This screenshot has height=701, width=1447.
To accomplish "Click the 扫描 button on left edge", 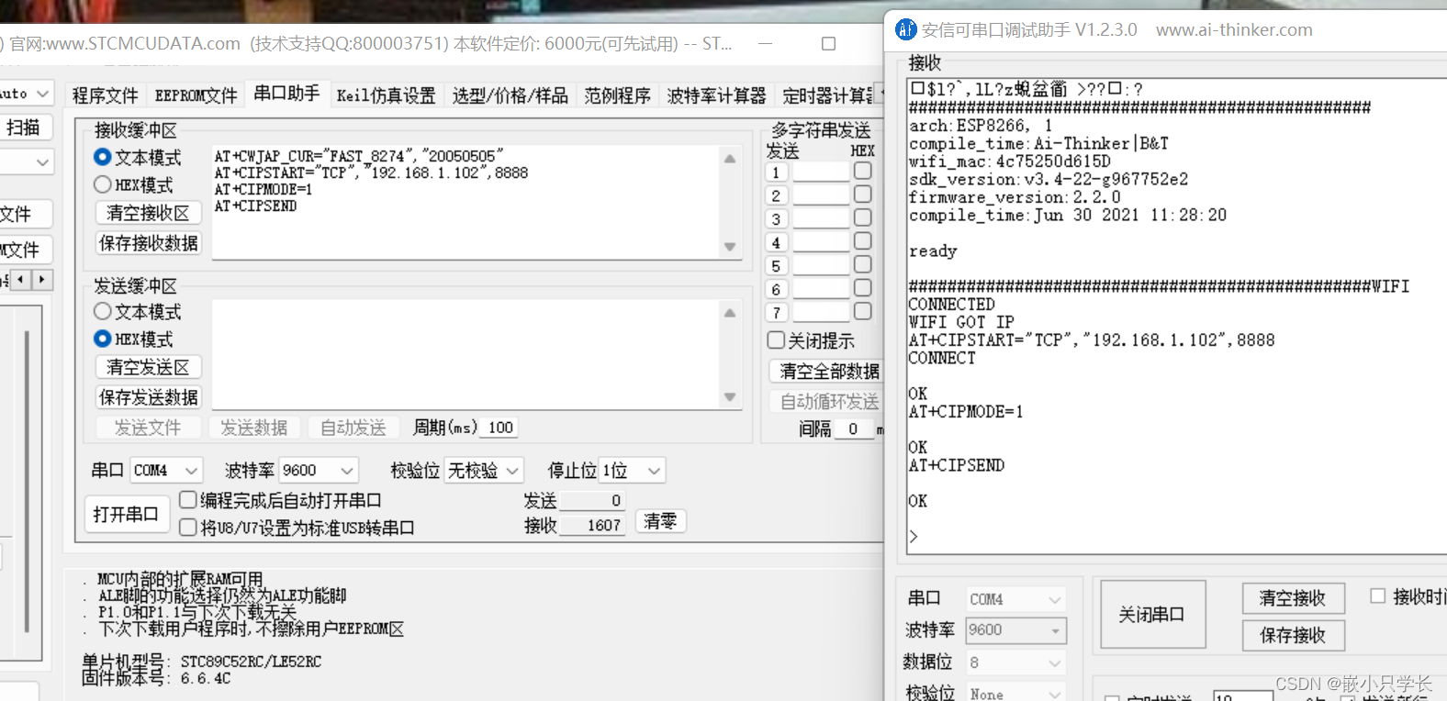I will tap(25, 128).
